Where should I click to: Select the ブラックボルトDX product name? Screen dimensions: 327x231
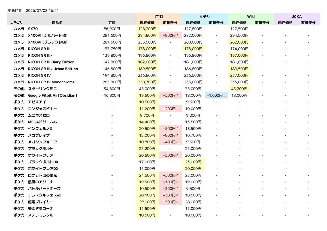coord(43,162)
